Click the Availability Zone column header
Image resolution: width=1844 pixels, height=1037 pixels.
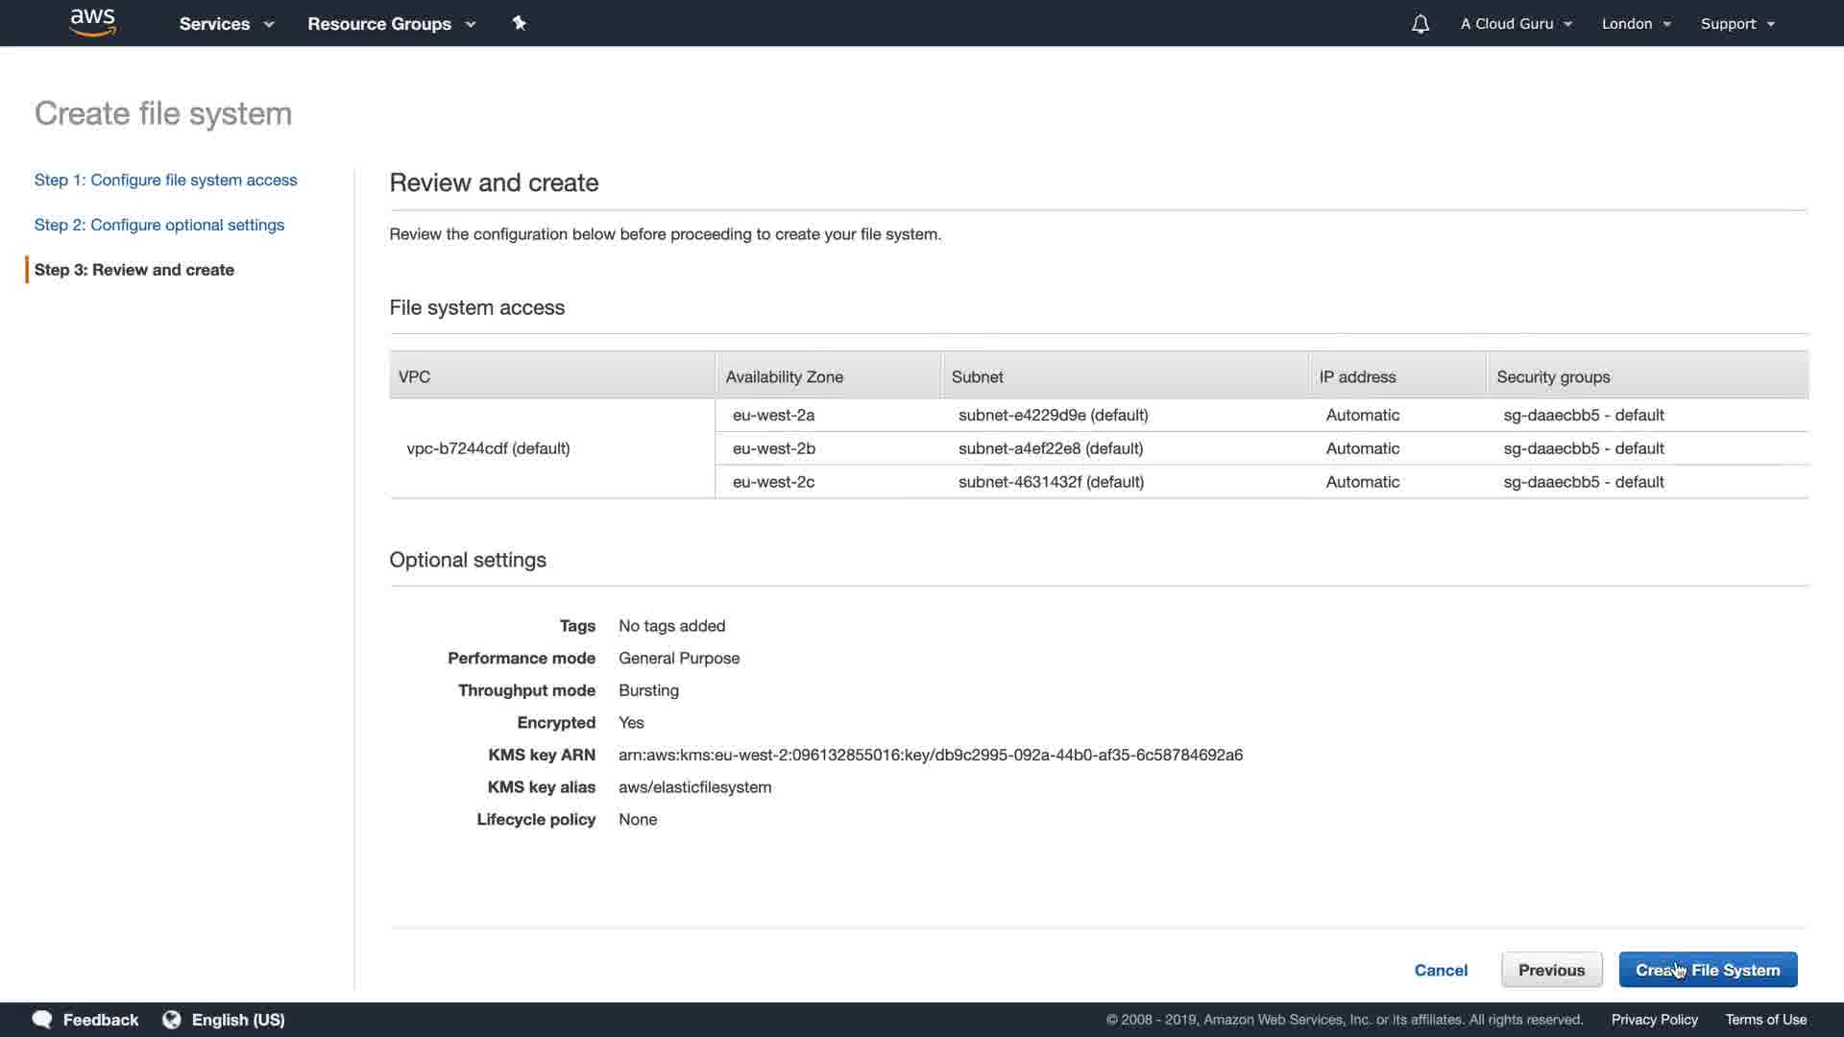click(784, 377)
